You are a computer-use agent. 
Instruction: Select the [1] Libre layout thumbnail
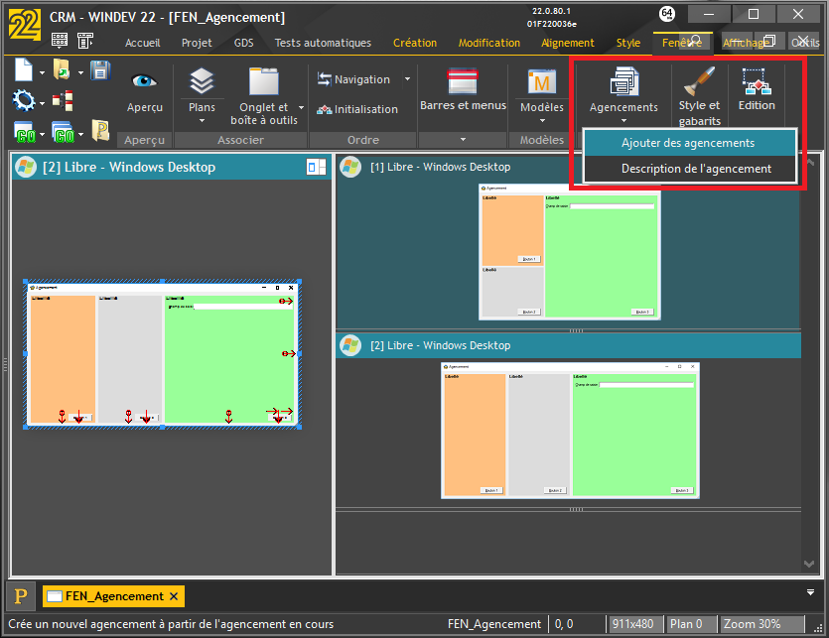pos(568,251)
